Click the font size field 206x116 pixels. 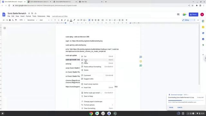coord(55,20)
